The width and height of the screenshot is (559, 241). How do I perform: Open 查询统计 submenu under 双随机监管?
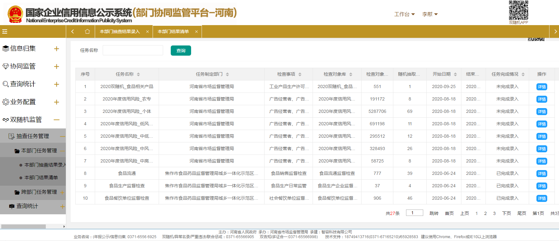pyautogui.click(x=27, y=206)
